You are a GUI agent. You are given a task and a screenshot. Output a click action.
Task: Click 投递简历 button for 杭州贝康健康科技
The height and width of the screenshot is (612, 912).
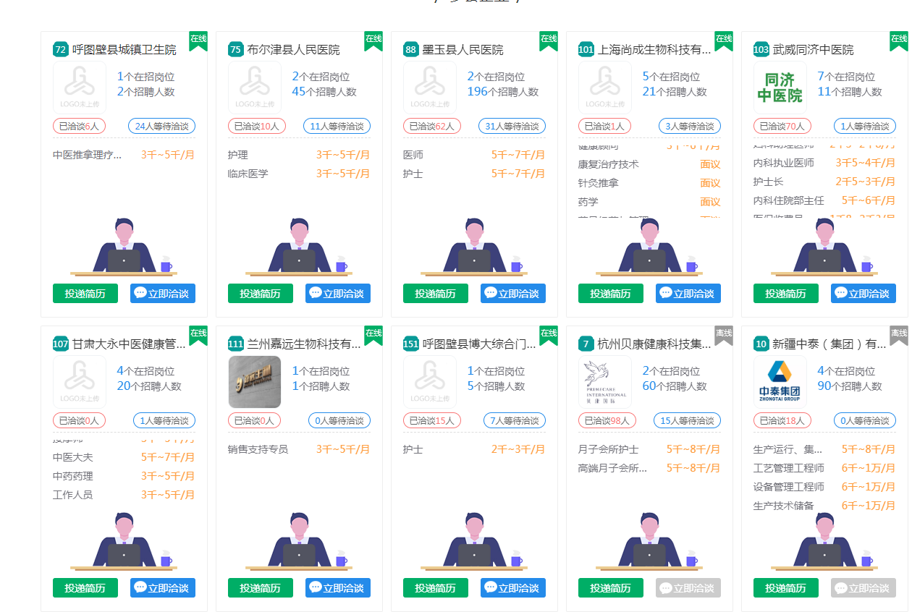click(x=611, y=587)
